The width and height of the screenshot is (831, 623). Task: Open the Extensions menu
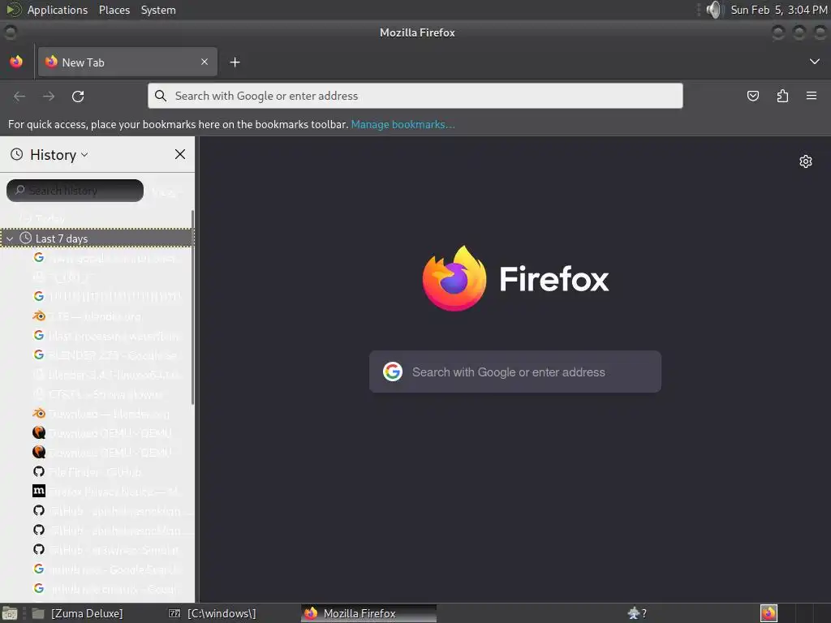pyautogui.click(x=782, y=96)
